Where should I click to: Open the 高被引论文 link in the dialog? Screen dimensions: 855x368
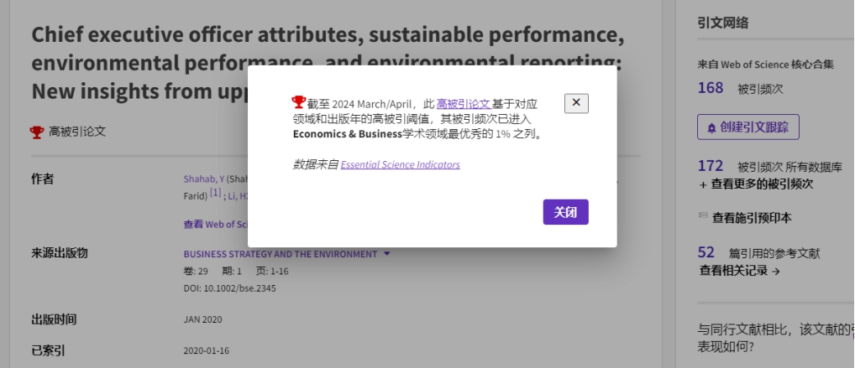464,104
